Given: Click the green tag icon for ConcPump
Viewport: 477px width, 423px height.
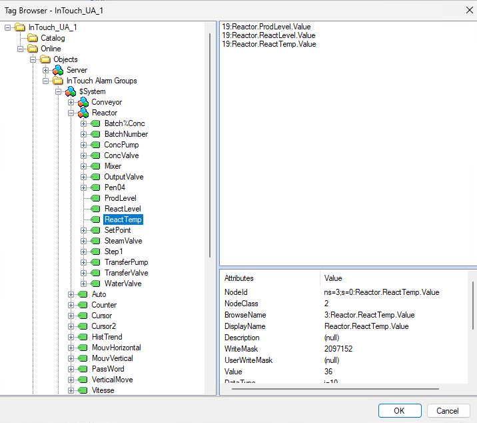Looking at the screenshot, I should coord(95,145).
